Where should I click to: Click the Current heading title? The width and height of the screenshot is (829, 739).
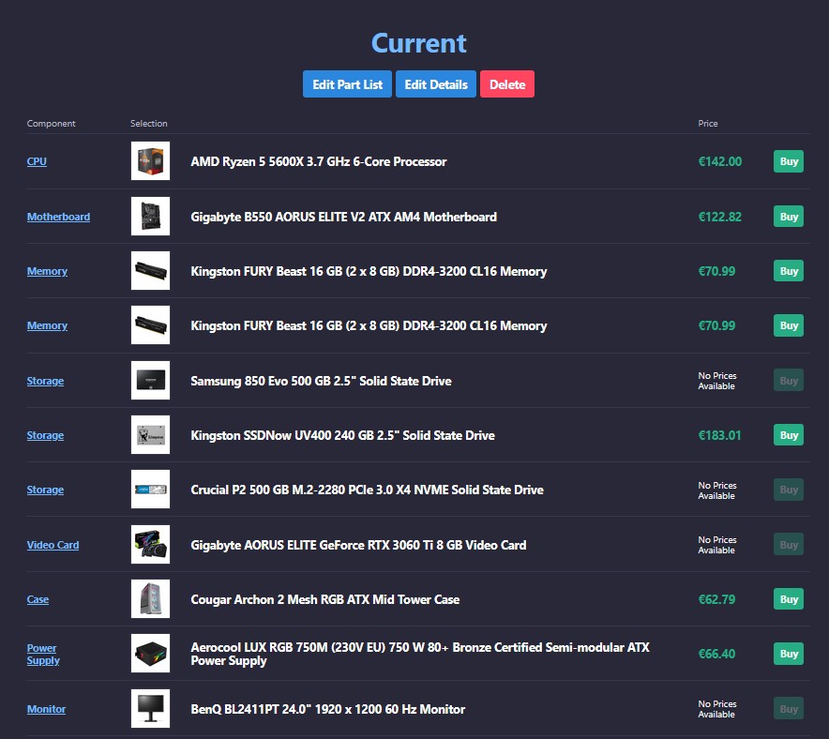pyautogui.click(x=419, y=43)
